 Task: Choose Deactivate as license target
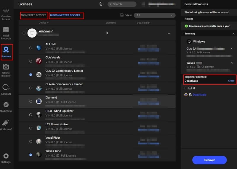click(x=186, y=95)
